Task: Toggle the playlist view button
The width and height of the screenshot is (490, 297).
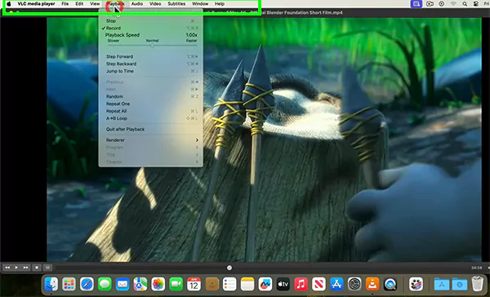Action: coord(47,268)
